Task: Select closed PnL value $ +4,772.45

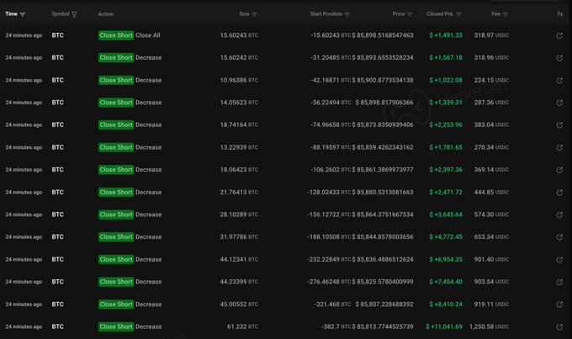Action: [446, 237]
